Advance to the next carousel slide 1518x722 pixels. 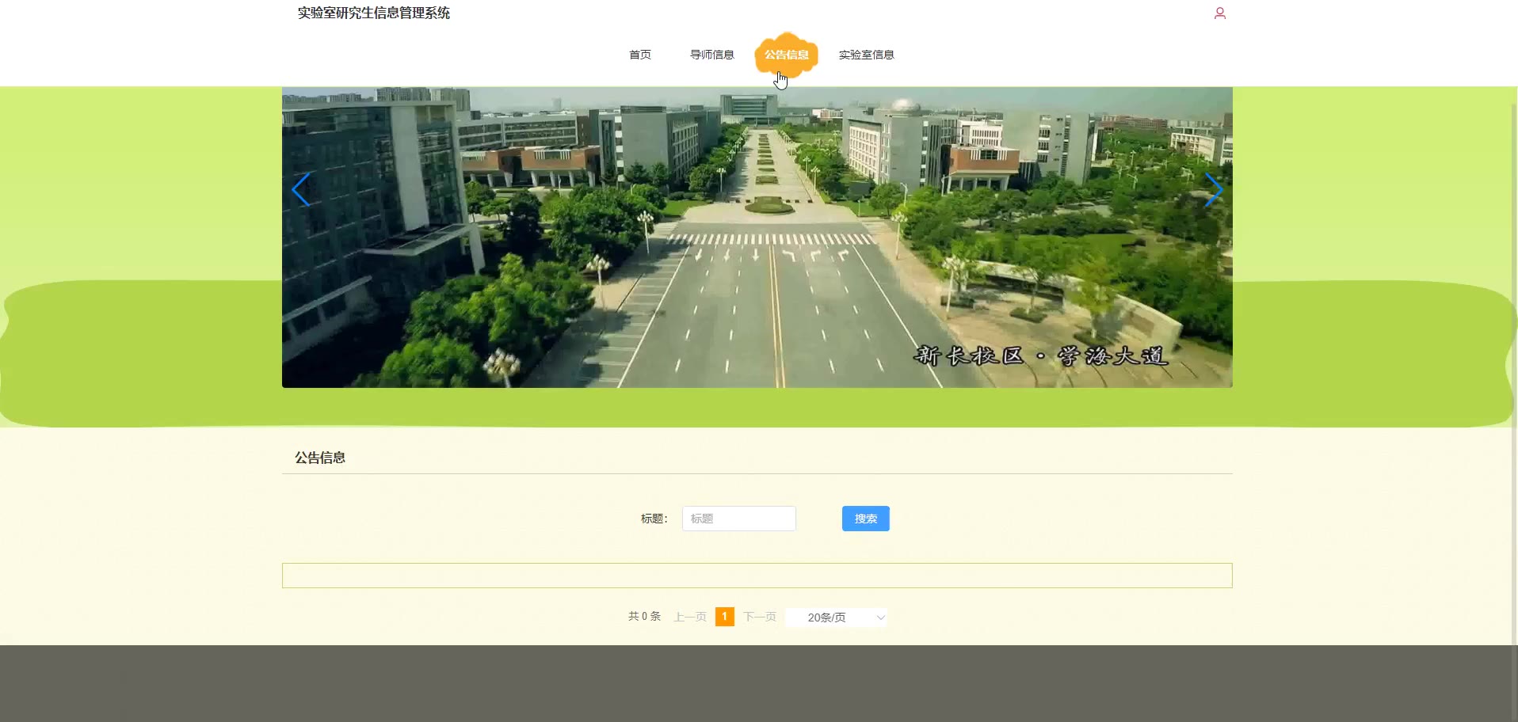1214,190
